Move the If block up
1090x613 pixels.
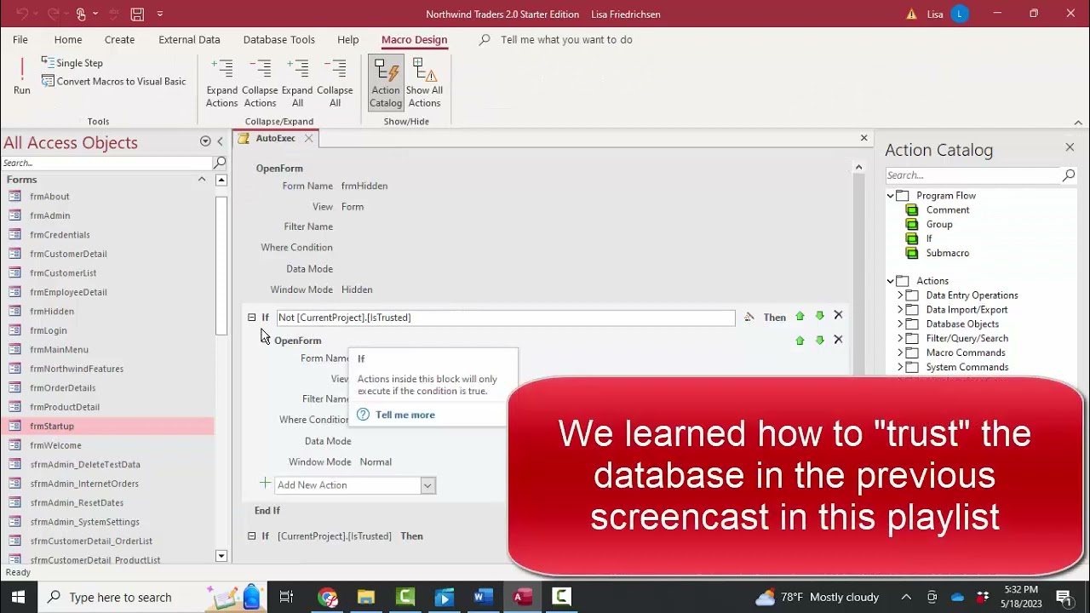click(x=800, y=317)
